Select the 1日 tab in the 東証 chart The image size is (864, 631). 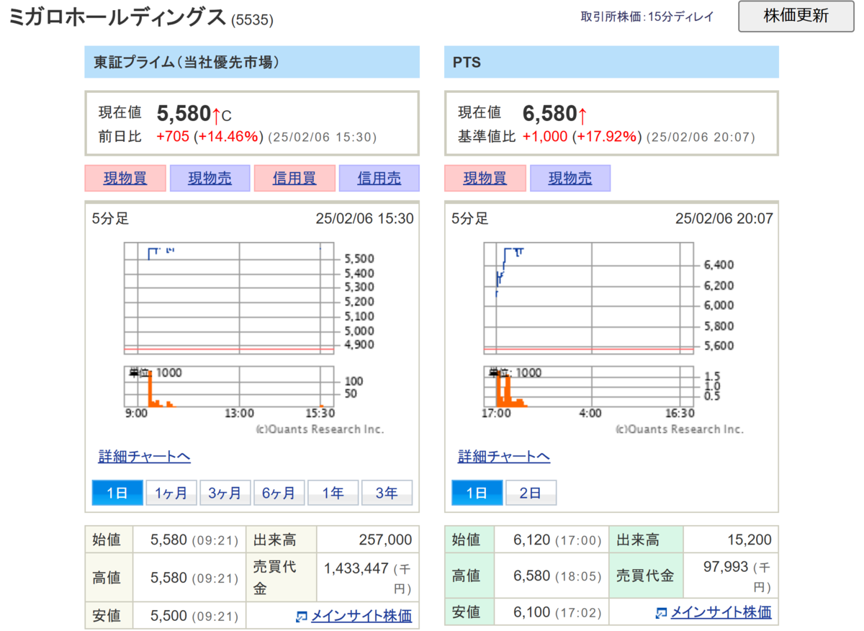click(x=117, y=493)
